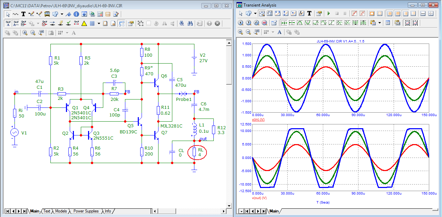Run the analysis with green play button
The width and height of the screenshot is (442, 217).
coord(329,13)
